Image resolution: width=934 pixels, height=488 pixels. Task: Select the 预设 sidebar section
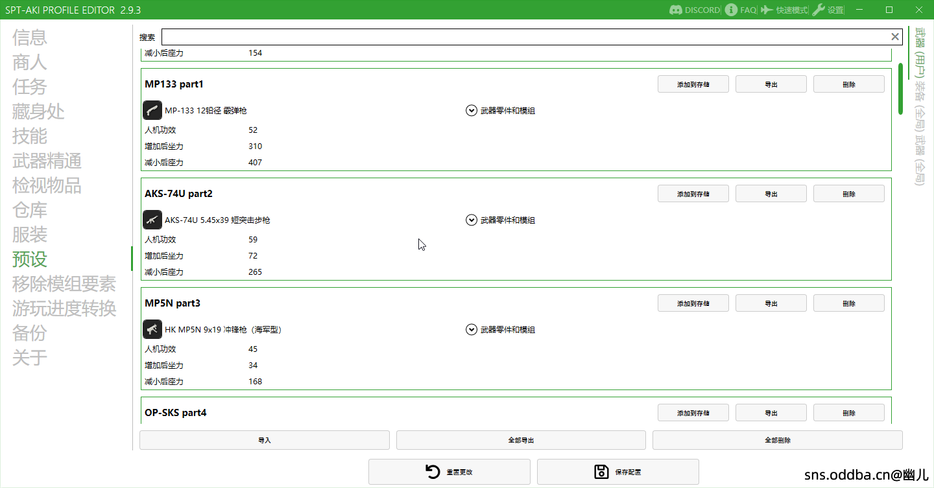coord(30,259)
